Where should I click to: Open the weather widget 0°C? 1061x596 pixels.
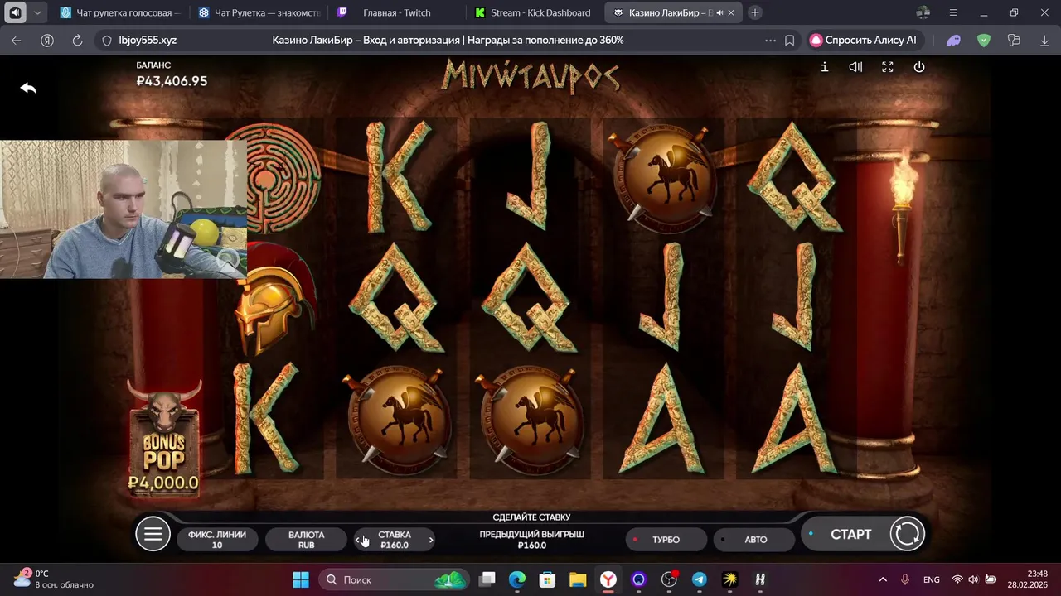point(54,579)
